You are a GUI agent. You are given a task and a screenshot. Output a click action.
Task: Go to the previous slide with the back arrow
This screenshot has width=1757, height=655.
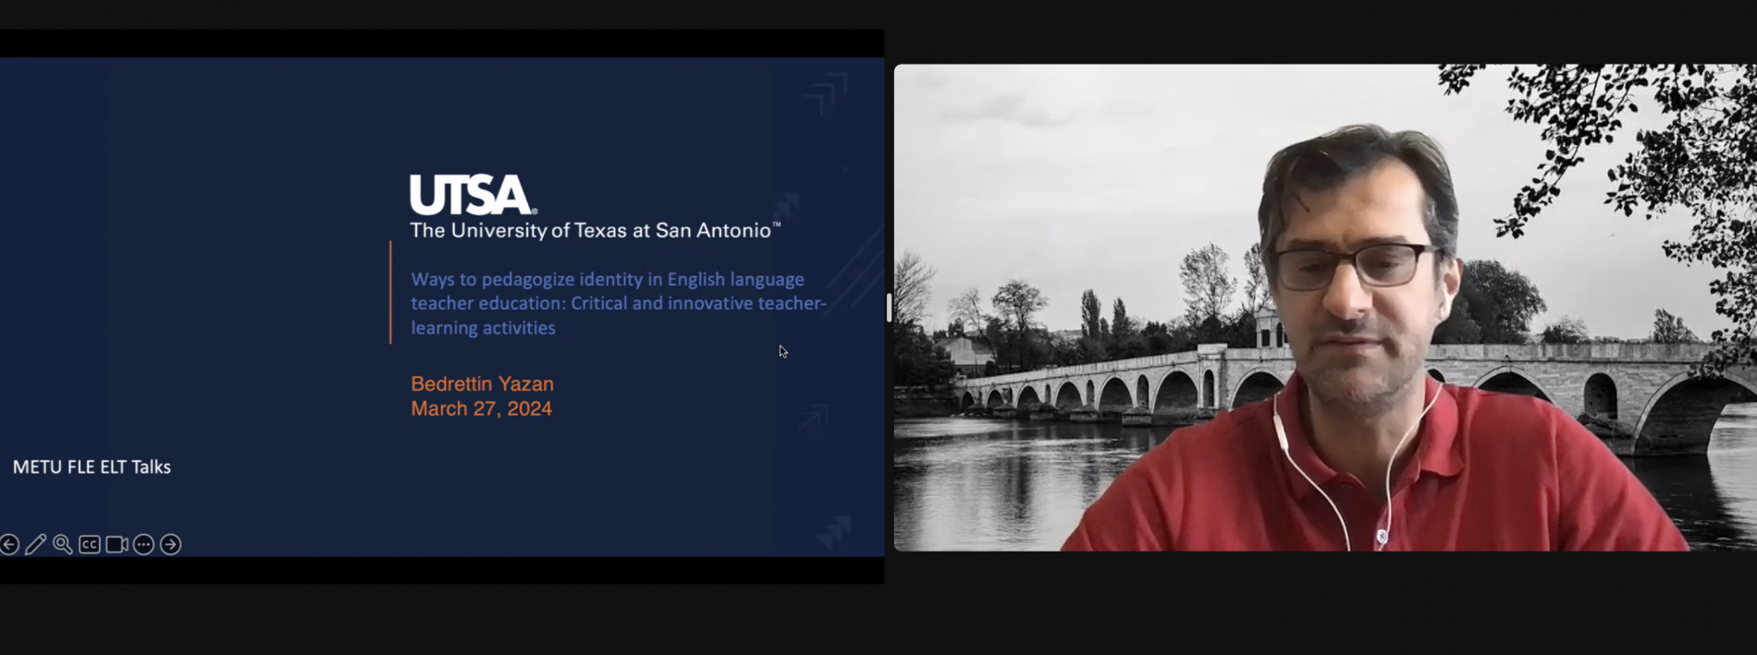9,545
